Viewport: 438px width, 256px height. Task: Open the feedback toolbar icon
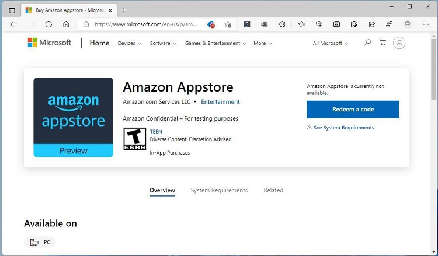coord(389,24)
